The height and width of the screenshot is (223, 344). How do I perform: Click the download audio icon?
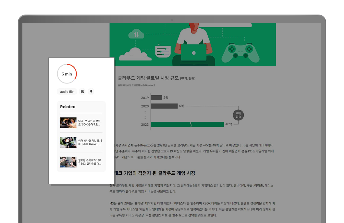click(91, 92)
